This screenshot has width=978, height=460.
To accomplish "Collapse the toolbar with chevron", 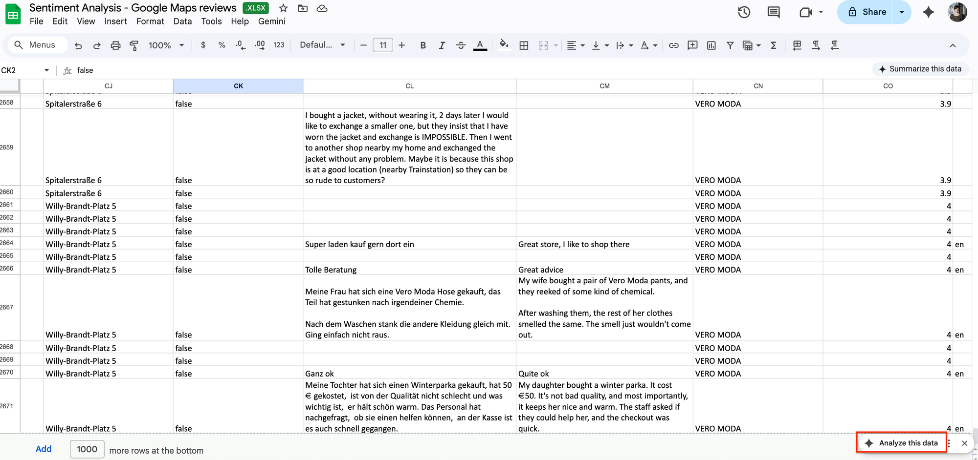I will tap(953, 45).
